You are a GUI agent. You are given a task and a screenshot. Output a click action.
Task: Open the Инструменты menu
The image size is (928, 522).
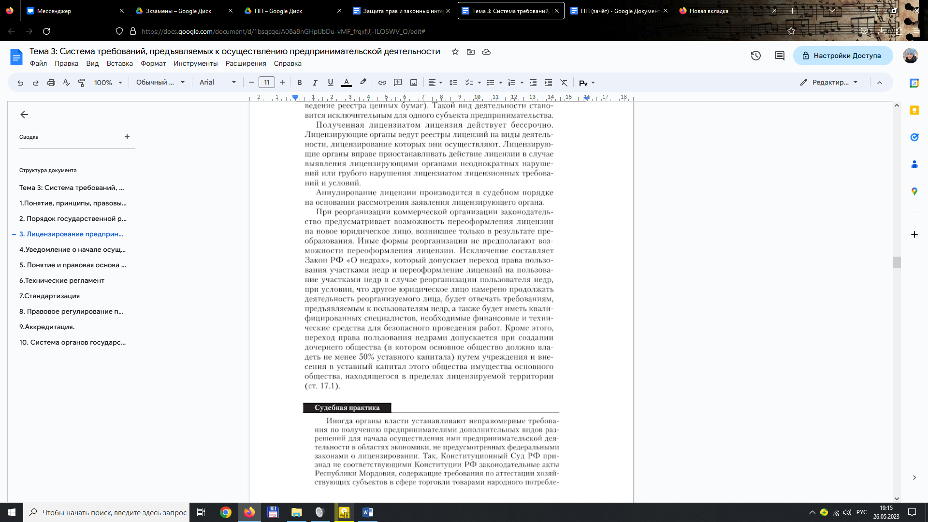tap(196, 63)
